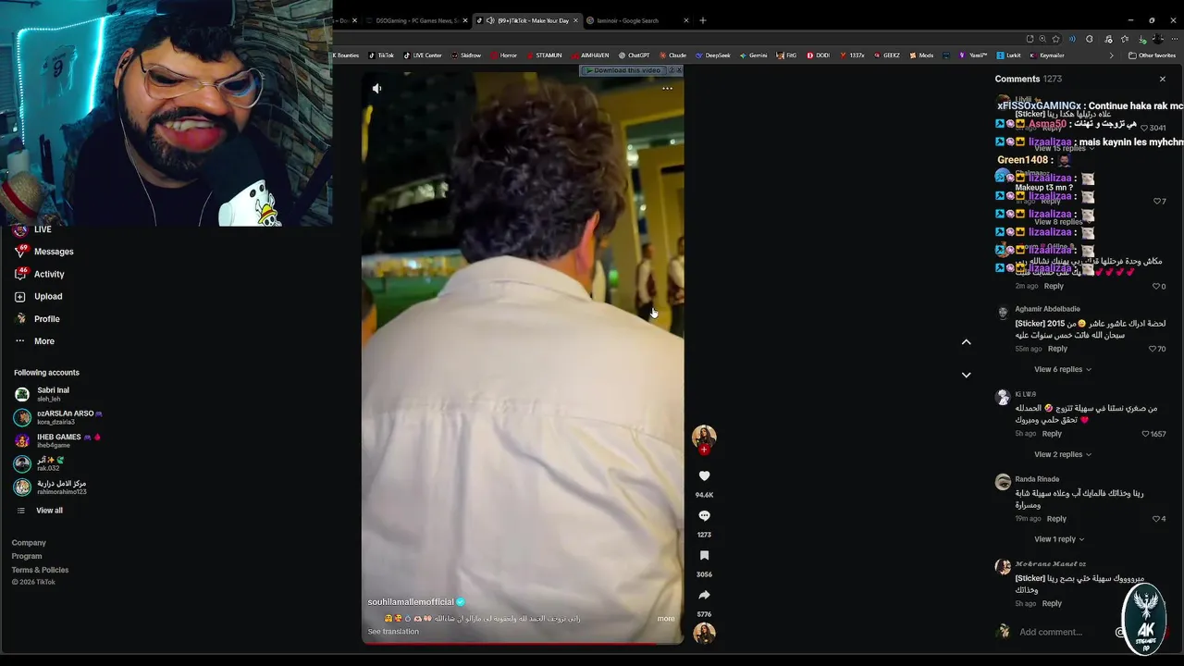Expand the Program footer section

pos(27,556)
